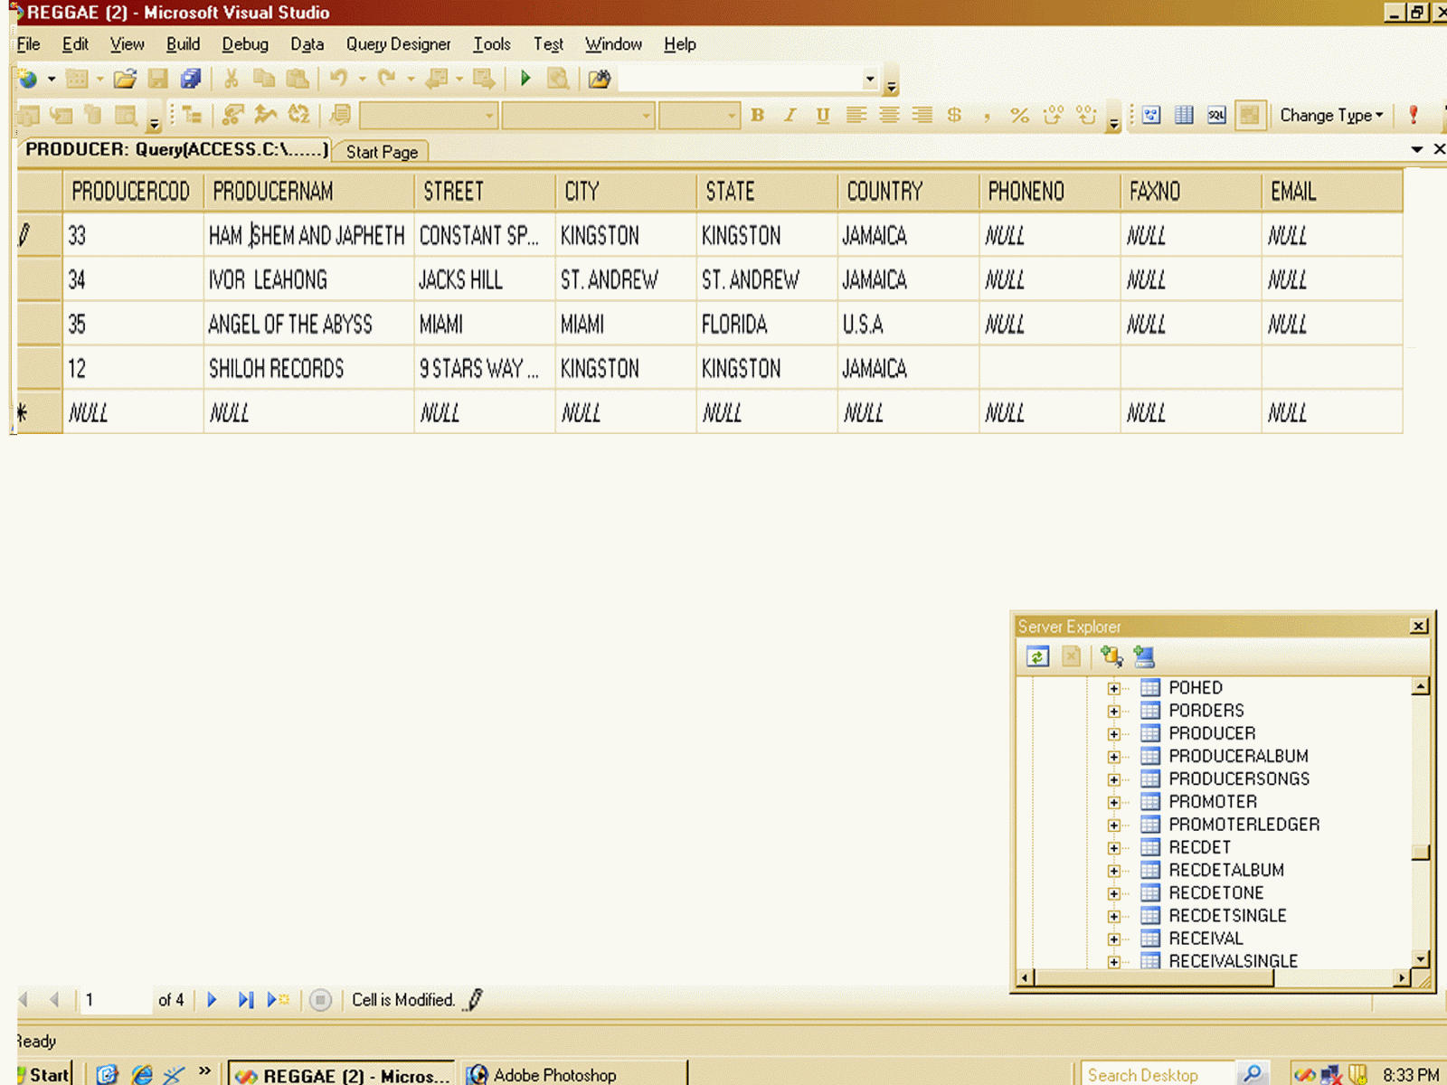The height and width of the screenshot is (1085, 1447).
Task: Start debugging with the green play arrow
Action: (526, 79)
